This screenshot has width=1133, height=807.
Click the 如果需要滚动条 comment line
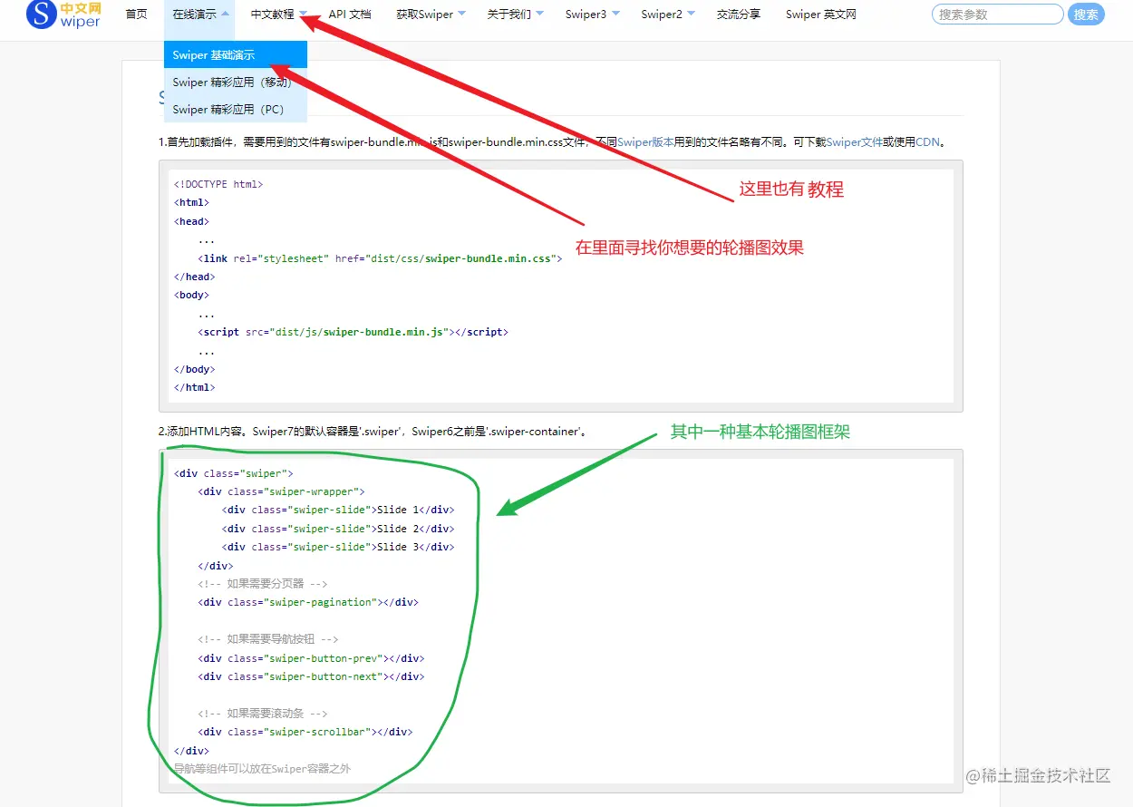point(263,714)
